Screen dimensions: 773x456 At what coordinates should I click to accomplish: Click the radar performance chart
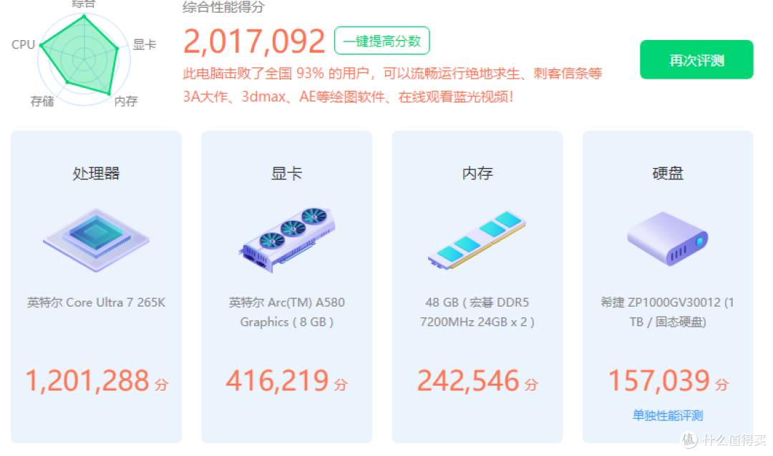[x=84, y=58]
